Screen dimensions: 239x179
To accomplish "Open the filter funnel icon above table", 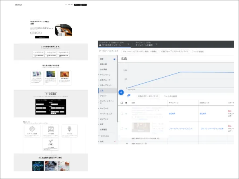I will 128,95.
